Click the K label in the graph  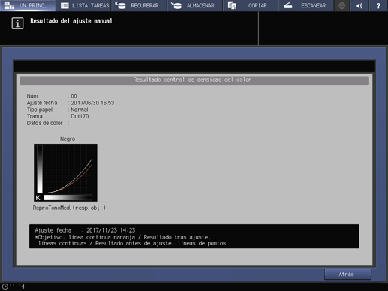click(x=38, y=198)
